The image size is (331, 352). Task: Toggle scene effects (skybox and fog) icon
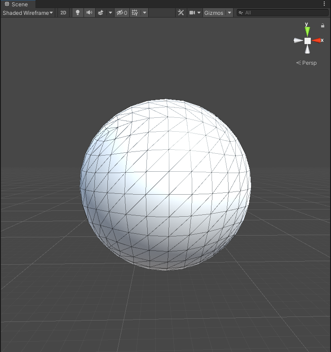[101, 13]
